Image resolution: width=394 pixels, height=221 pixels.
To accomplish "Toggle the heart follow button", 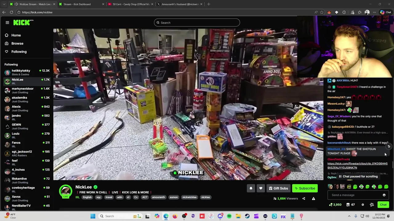I will coord(261,188).
